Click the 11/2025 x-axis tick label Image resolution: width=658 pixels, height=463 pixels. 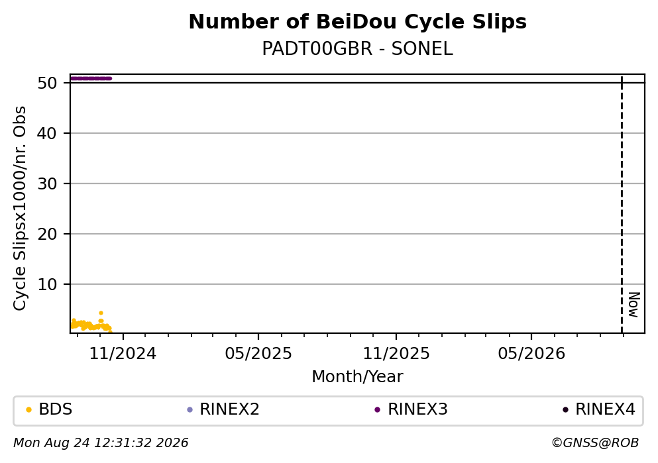click(396, 354)
